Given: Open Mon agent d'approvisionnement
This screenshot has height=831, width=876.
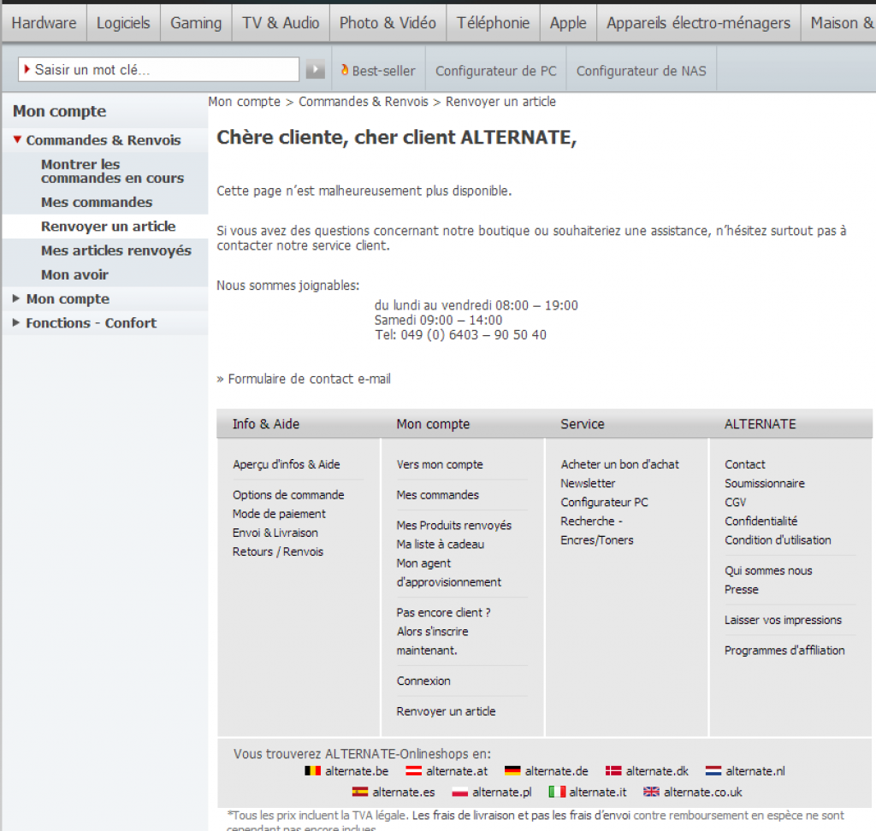Looking at the screenshot, I should tap(448, 573).
